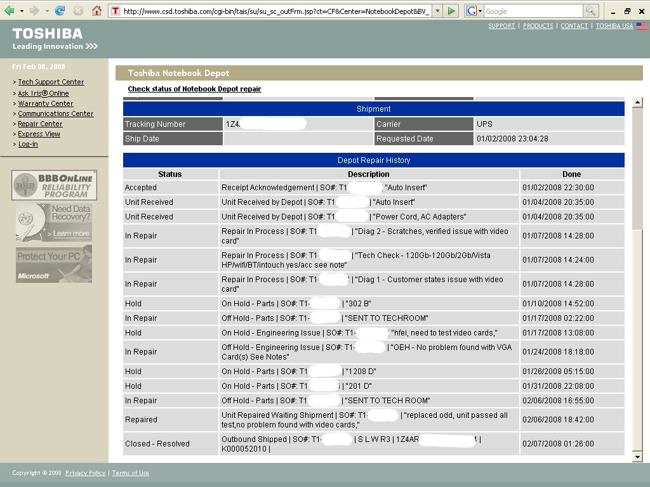This screenshot has height=487, width=650.
Task: Click the description mentioning "1208 D"
Action: point(369,372)
